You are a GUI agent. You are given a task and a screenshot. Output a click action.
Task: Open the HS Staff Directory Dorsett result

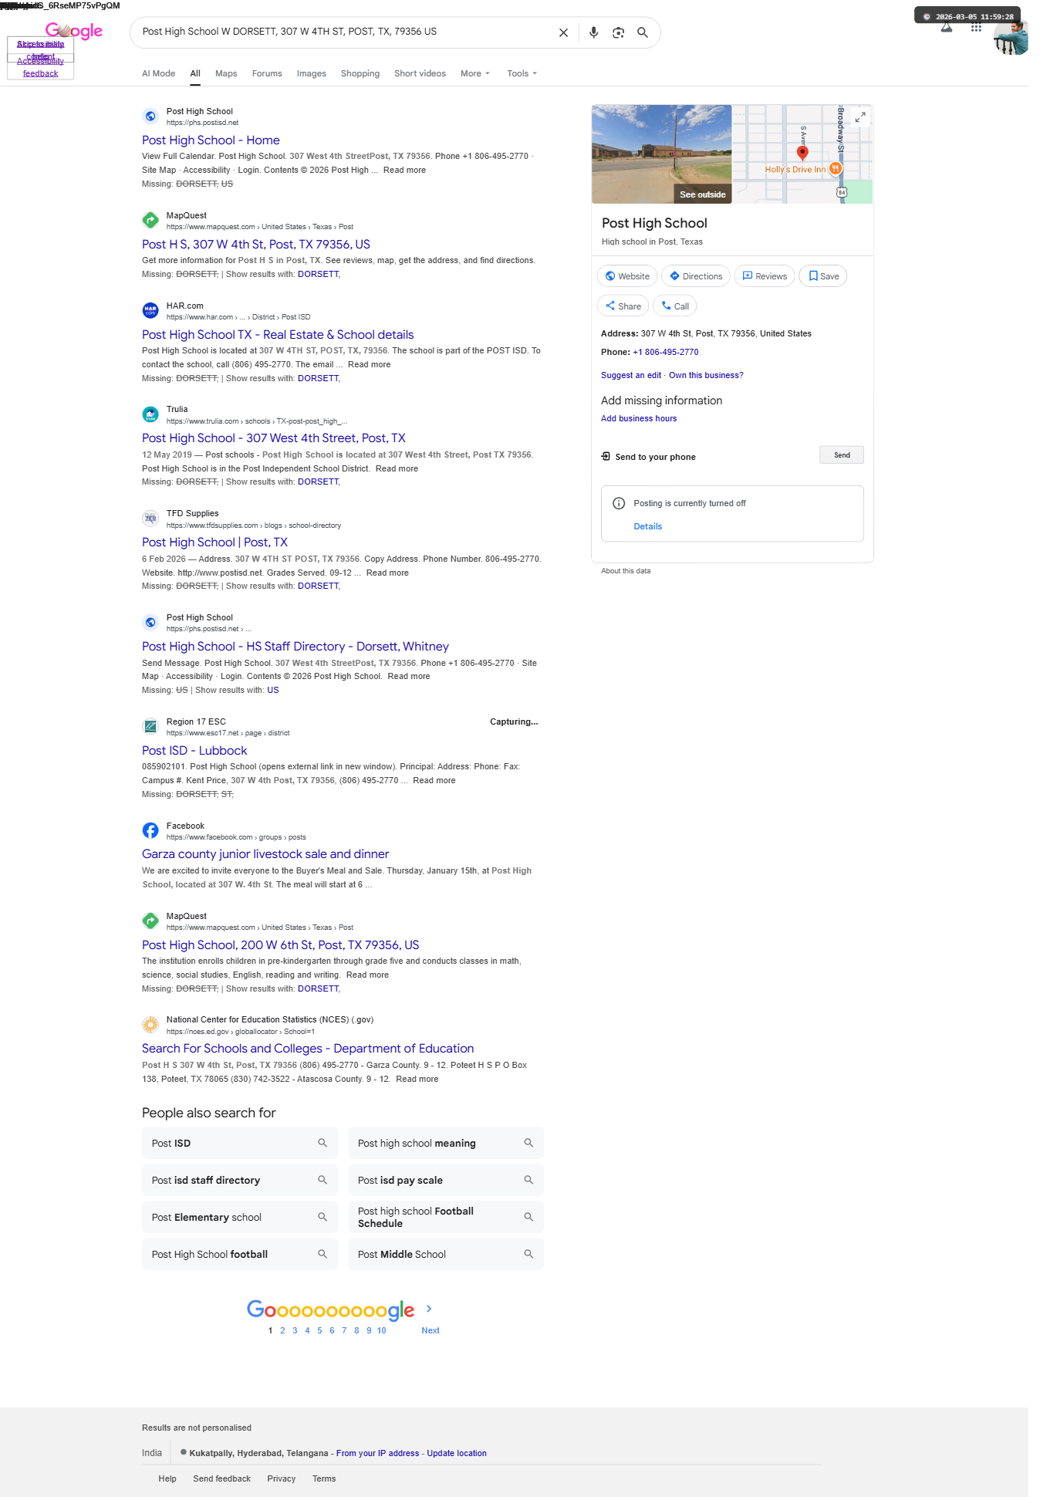click(295, 647)
